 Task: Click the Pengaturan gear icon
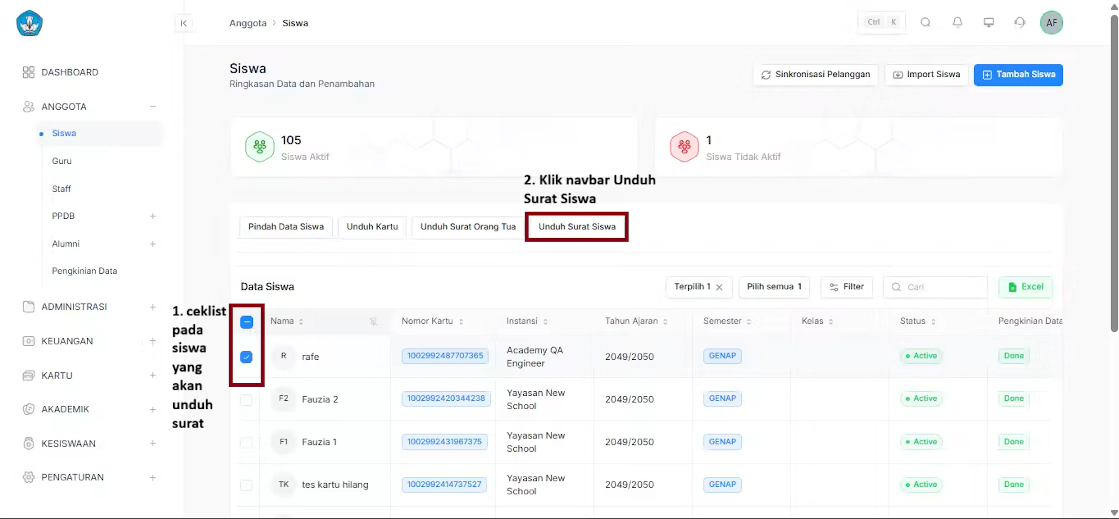coord(28,477)
